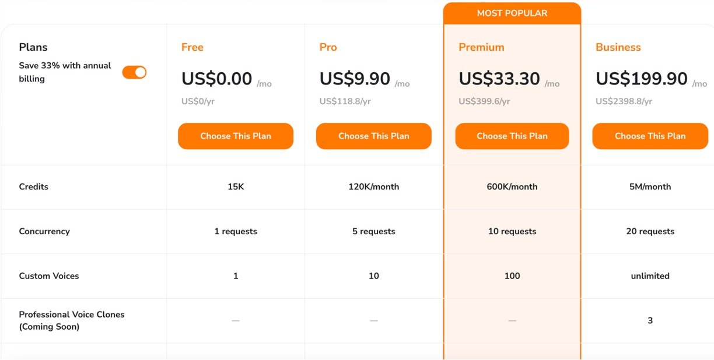Viewport: 714px width, 360px height.
Task: Select the Pro plan name
Action: (x=328, y=47)
